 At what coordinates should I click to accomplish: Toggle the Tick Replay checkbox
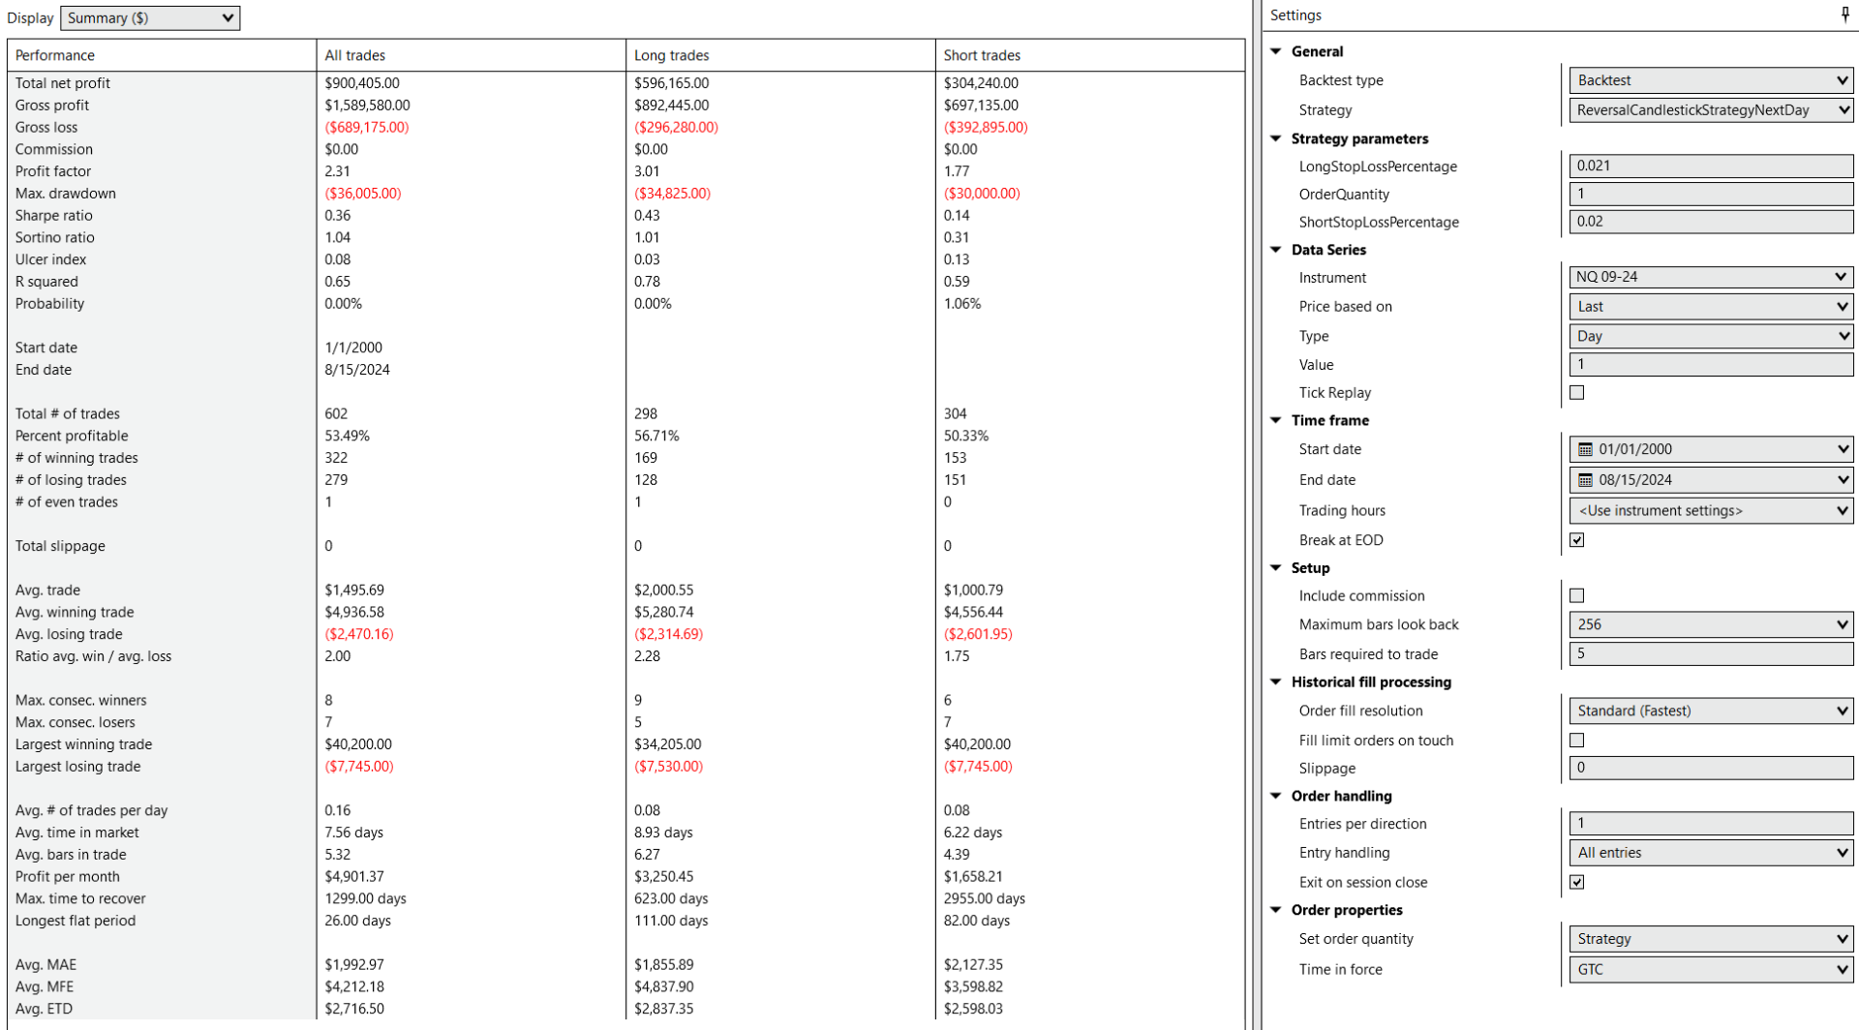click(1577, 393)
